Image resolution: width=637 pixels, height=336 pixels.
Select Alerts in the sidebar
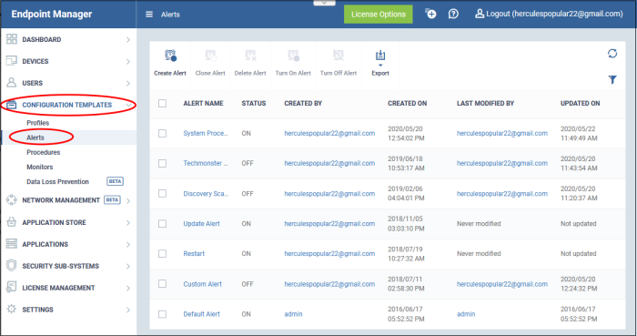point(35,137)
